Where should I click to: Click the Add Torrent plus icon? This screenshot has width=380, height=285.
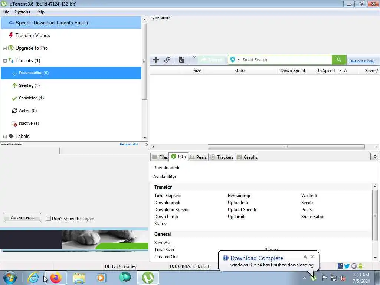[156, 60]
